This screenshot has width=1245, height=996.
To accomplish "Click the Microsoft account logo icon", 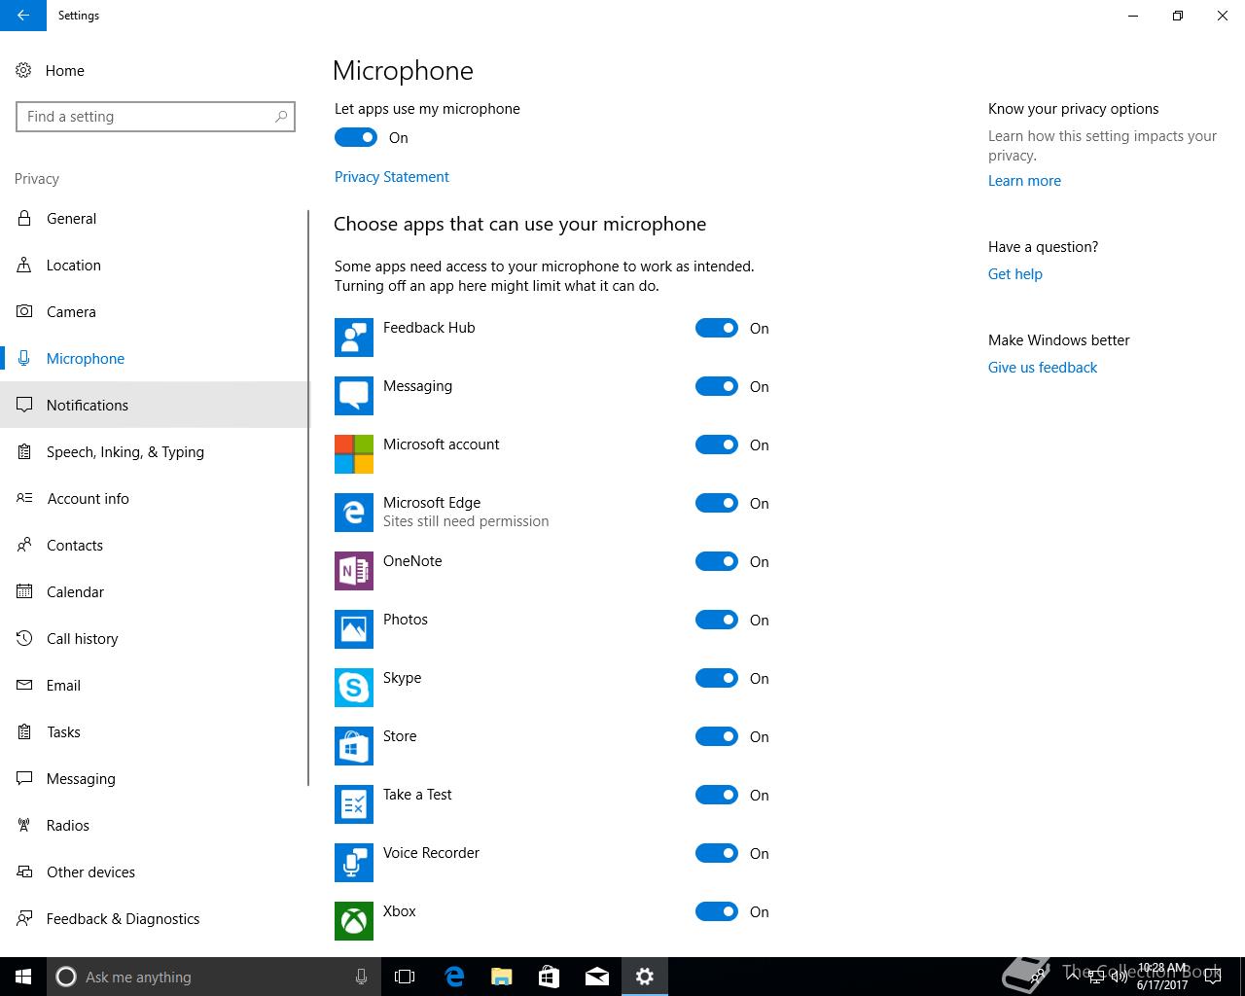I will click(354, 454).
